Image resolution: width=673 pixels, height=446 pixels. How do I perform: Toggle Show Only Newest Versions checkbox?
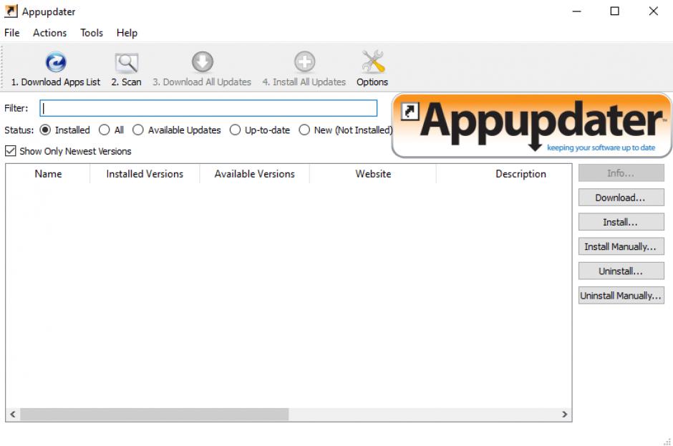pos(11,151)
